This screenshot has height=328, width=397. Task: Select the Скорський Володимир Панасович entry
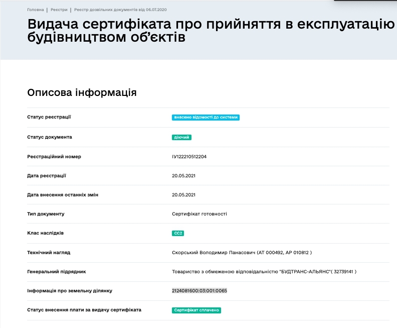click(242, 253)
